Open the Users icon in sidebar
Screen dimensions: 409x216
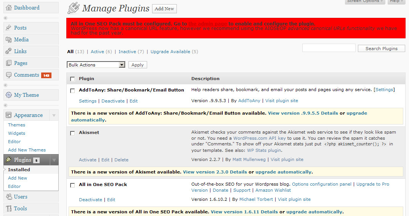coord(8,197)
